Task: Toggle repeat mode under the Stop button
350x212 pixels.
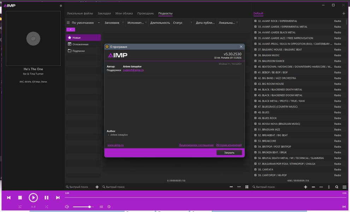Action: tap(20, 207)
